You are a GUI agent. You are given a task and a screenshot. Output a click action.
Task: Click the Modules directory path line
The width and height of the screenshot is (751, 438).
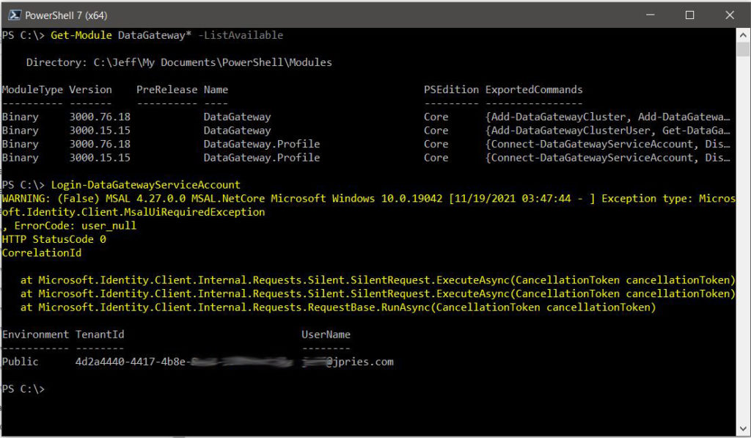(x=178, y=62)
